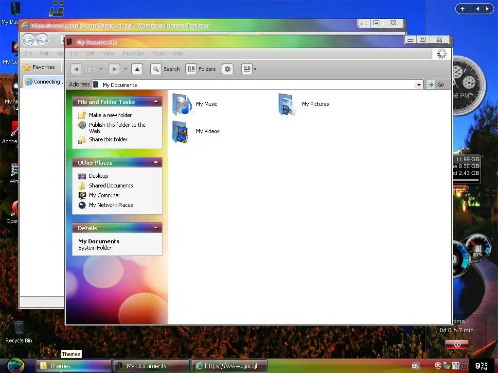
Task: Open the Tools menu in My Documents
Action: [x=159, y=53]
